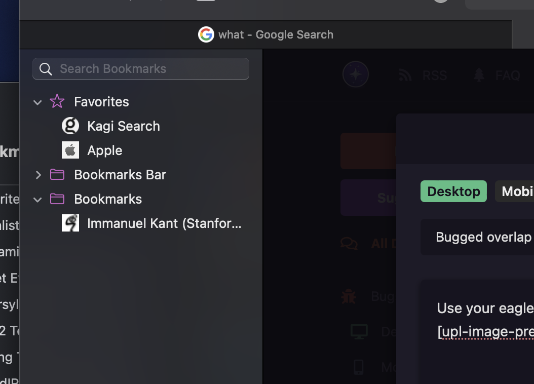The height and width of the screenshot is (384, 534).
Task: Open the FAQ link in header
Action: pos(498,75)
